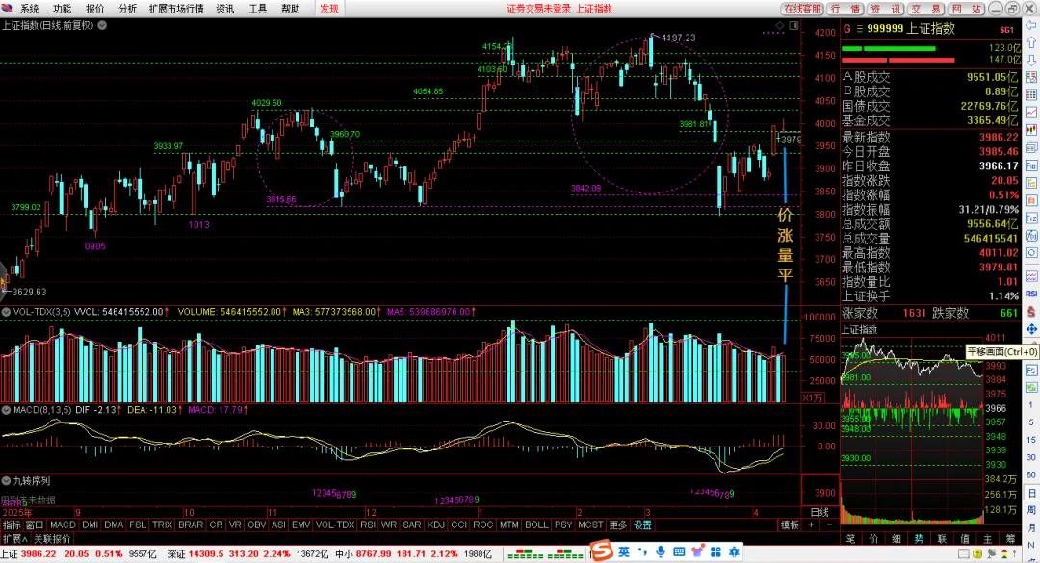Click the 999999 上证指数 stock code header

[911, 29]
